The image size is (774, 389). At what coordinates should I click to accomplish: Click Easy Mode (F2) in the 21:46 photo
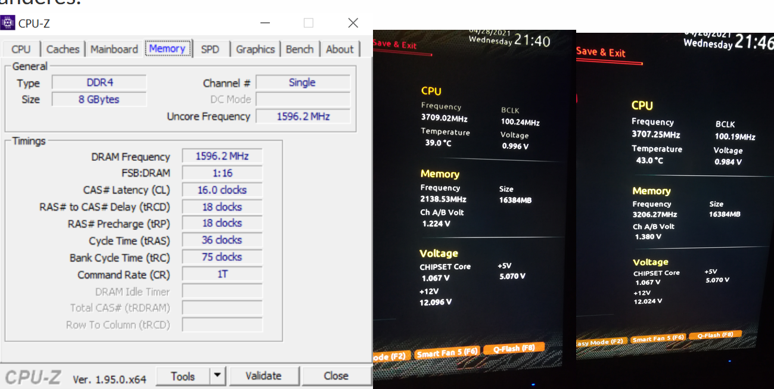coord(602,342)
